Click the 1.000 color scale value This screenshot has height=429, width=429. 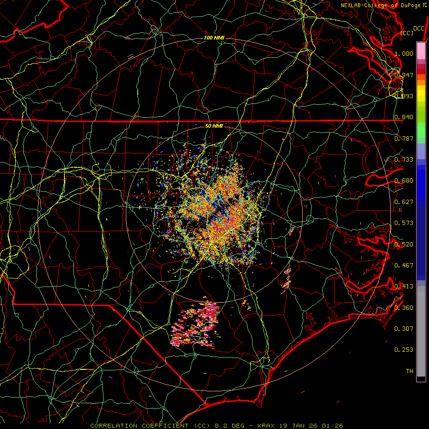(404, 53)
